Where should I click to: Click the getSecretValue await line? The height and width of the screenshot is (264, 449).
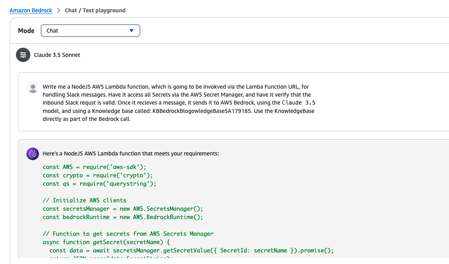[191, 250]
